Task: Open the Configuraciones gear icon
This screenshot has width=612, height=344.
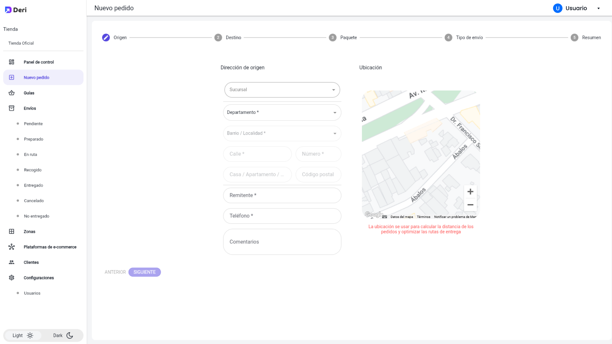Action: [x=11, y=278]
